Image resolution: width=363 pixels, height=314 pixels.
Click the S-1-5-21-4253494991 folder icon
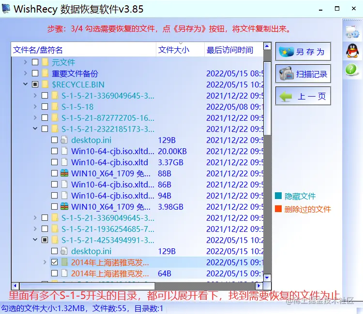click(x=55, y=240)
